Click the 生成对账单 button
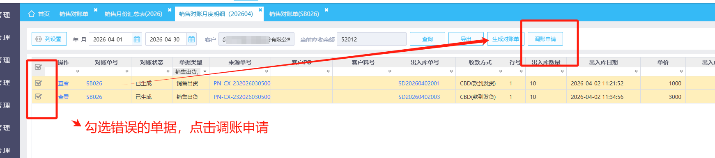The image size is (715, 158). (506, 39)
